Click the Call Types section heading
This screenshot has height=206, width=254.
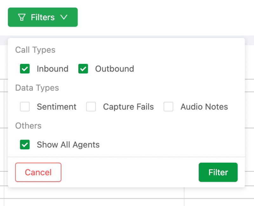point(35,50)
